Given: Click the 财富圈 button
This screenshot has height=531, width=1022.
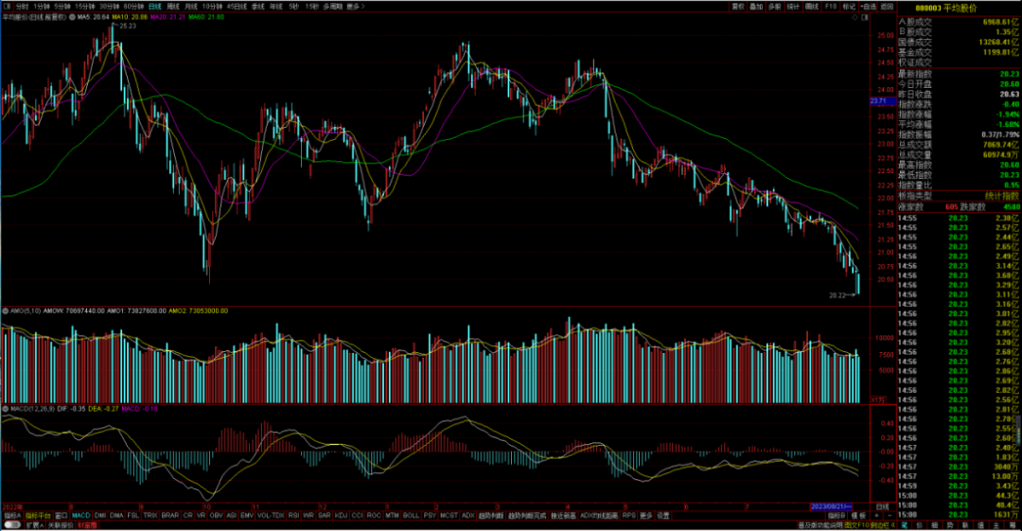Looking at the screenshot, I should coord(87,524).
